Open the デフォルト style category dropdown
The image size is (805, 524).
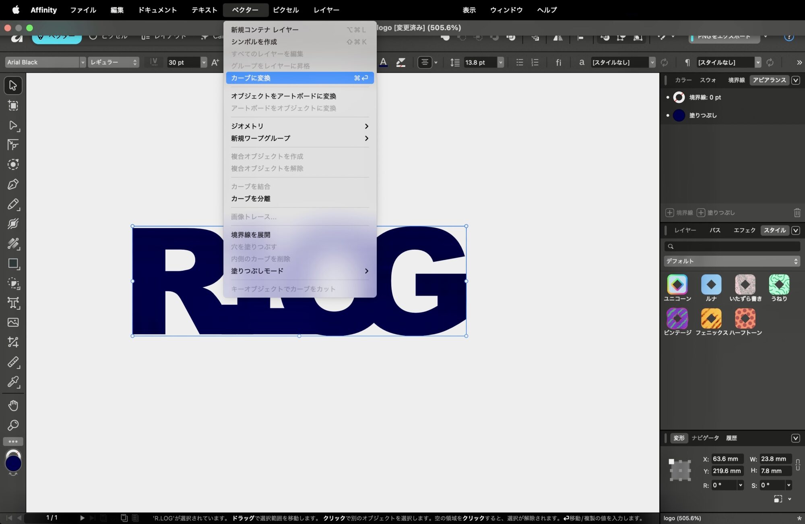[731, 261]
